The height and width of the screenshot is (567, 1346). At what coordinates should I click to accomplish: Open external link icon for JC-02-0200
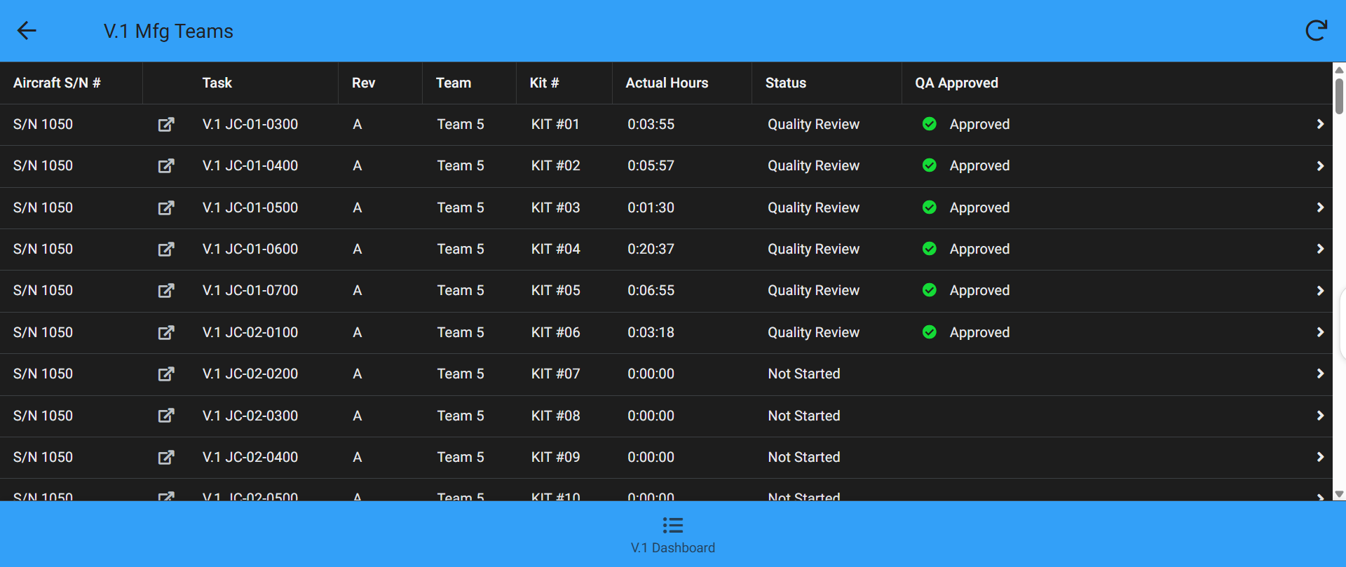click(x=166, y=374)
